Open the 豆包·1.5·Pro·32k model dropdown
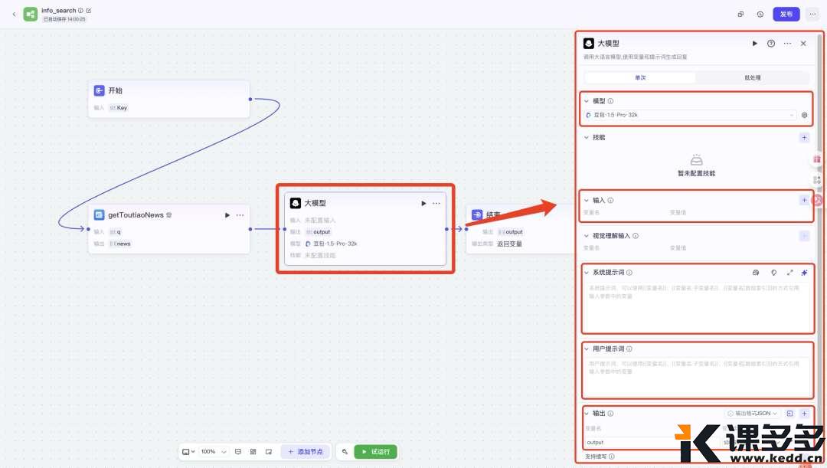827x468 pixels. pyautogui.click(x=691, y=114)
